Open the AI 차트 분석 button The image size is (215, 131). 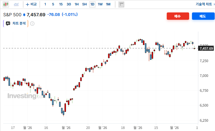(16, 24)
